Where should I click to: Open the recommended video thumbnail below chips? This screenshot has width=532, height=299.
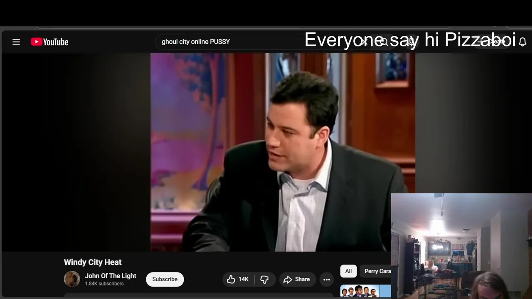pos(365,291)
